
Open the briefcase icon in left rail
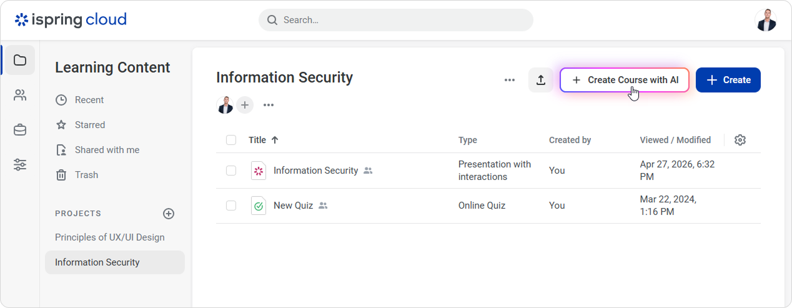[x=20, y=130]
